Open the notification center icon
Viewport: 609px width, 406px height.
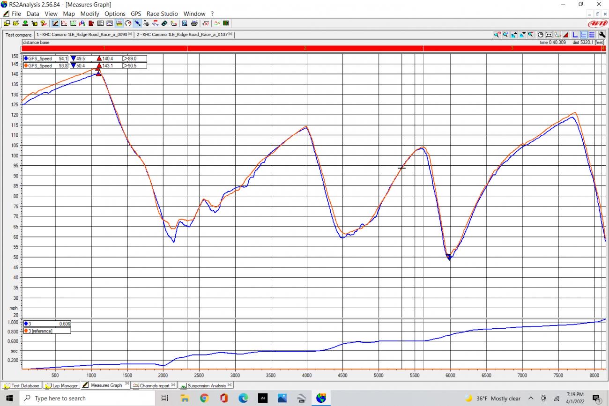597,399
